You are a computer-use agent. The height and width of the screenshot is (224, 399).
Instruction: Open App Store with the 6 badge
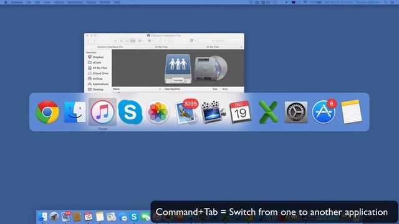pos(324,112)
